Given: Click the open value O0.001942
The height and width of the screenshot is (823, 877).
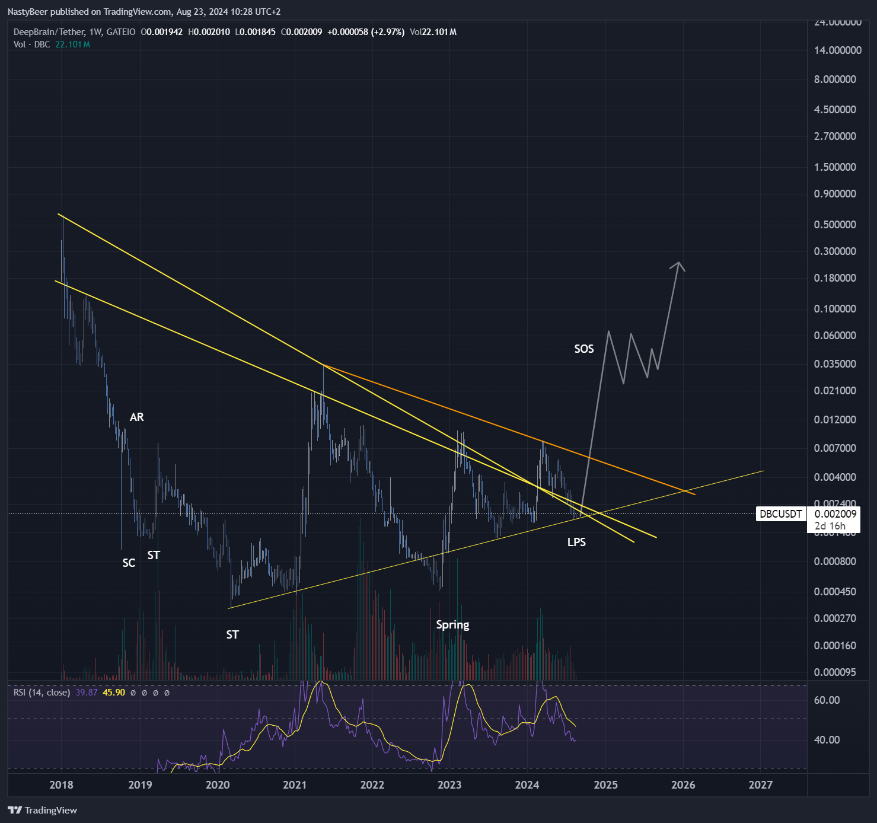Looking at the screenshot, I should (161, 32).
